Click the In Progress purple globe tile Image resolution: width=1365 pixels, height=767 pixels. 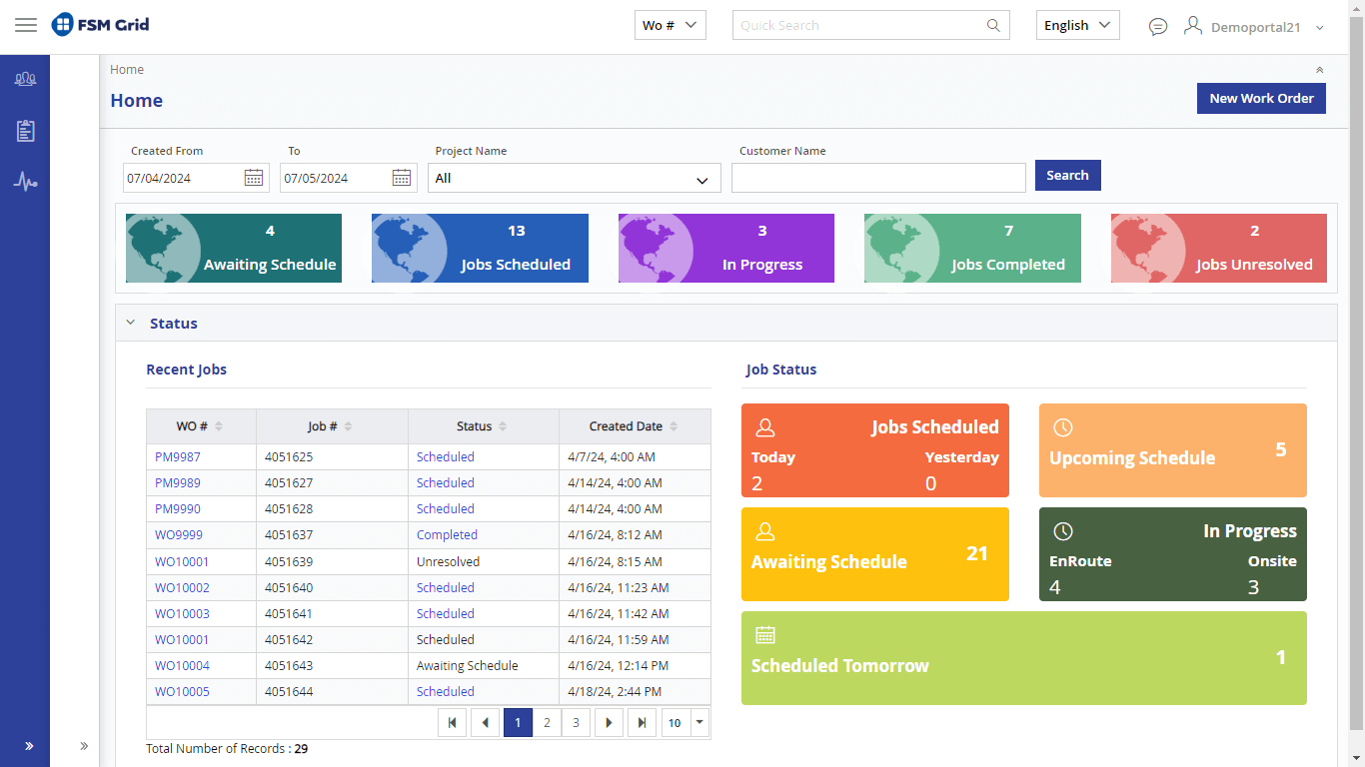(726, 248)
